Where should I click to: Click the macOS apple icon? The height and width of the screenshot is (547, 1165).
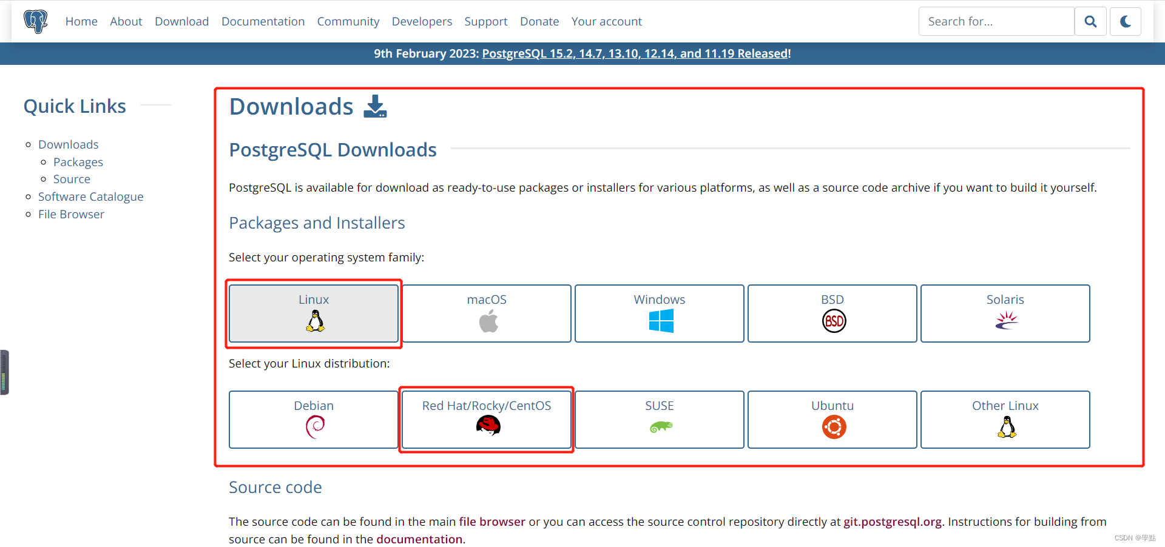point(488,321)
